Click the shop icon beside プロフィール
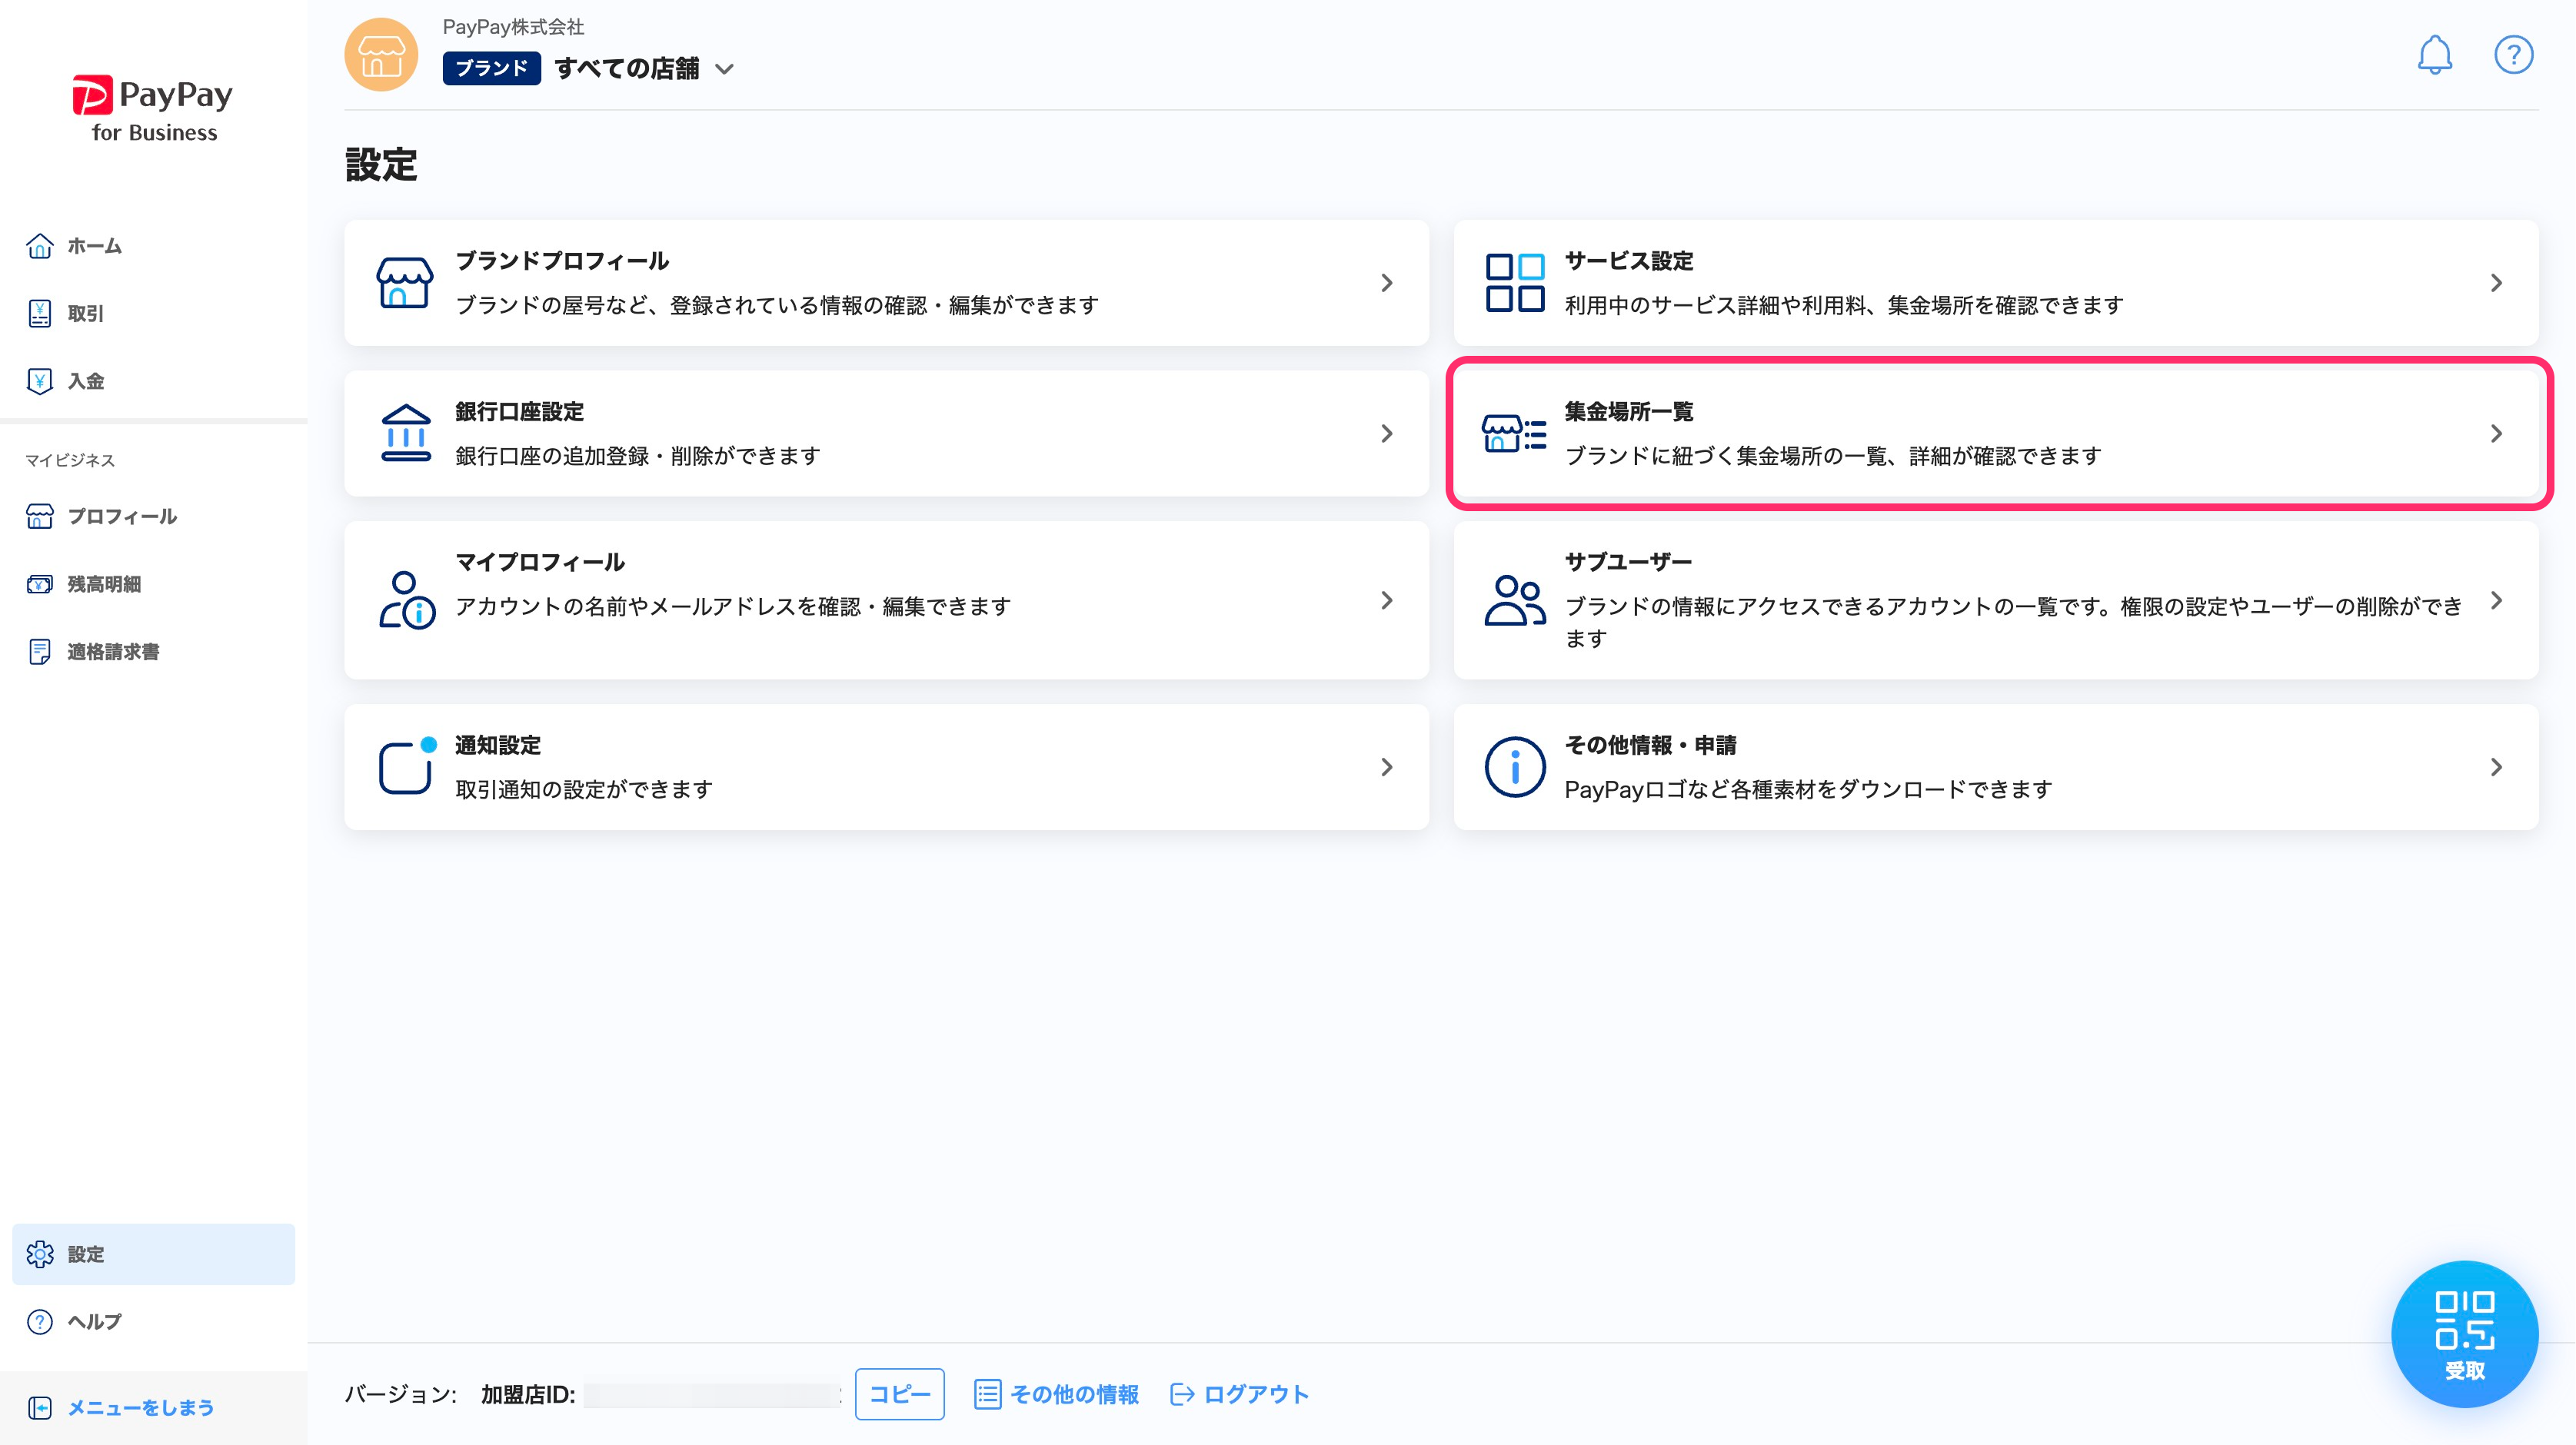Screen dimensions: 2576x1445 [40, 517]
